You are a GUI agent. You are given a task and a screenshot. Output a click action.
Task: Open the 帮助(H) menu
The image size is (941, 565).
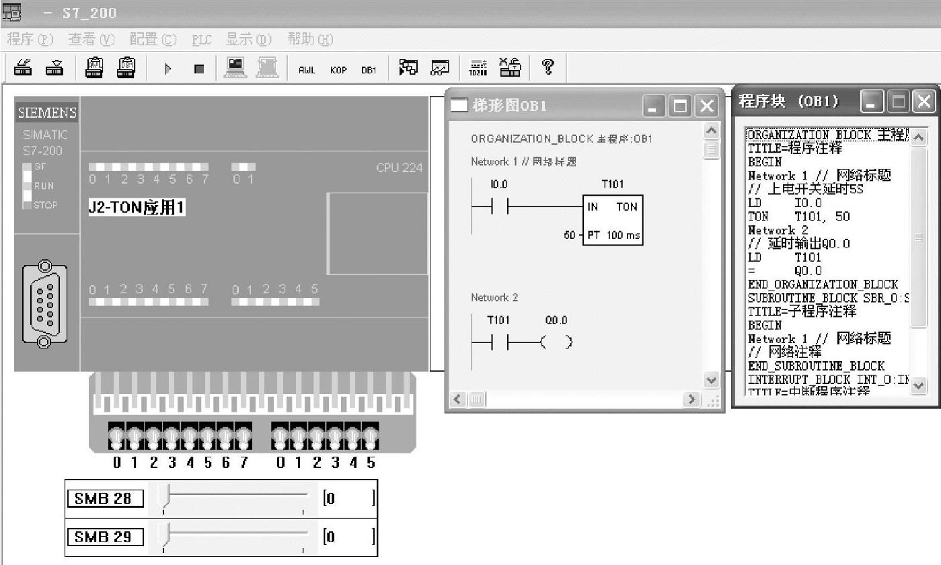pyautogui.click(x=310, y=39)
